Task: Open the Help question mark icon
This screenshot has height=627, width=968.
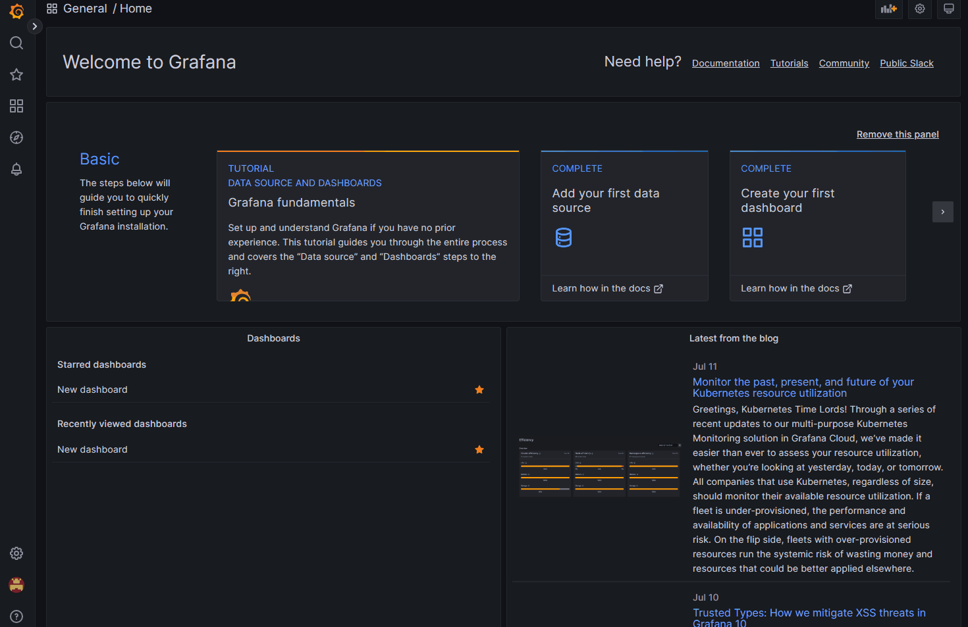Action: pyautogui.click(x=16, y=616)
